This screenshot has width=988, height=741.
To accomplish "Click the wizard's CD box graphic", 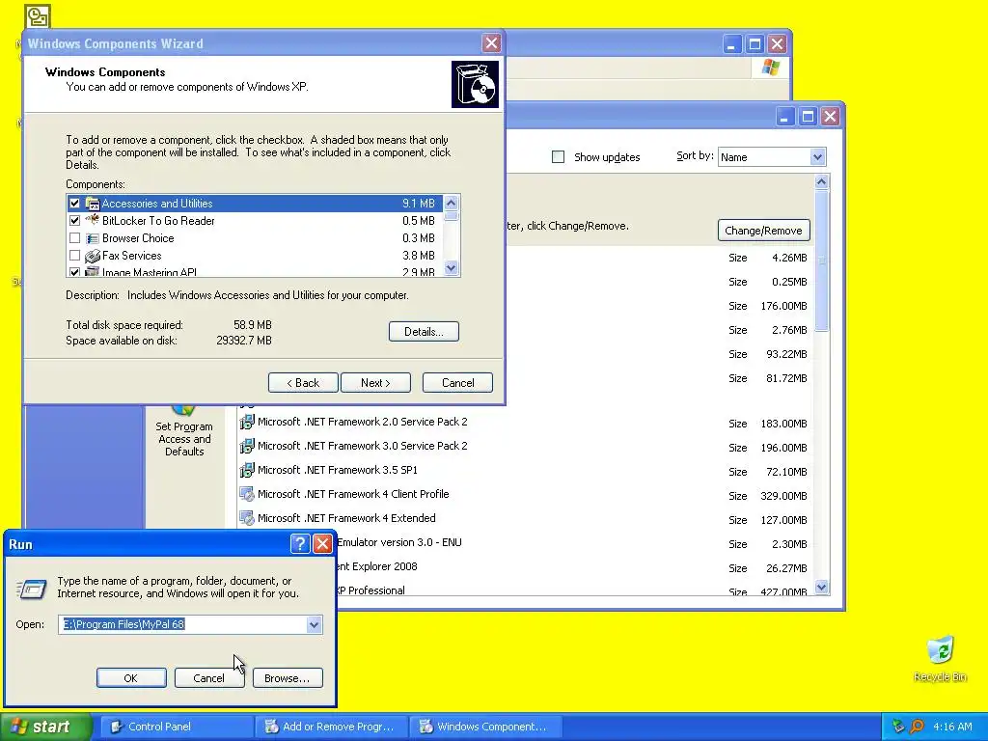I will (x=475, y=85).
